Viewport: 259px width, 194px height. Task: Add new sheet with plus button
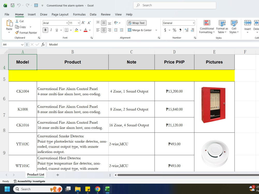(58, 175)
